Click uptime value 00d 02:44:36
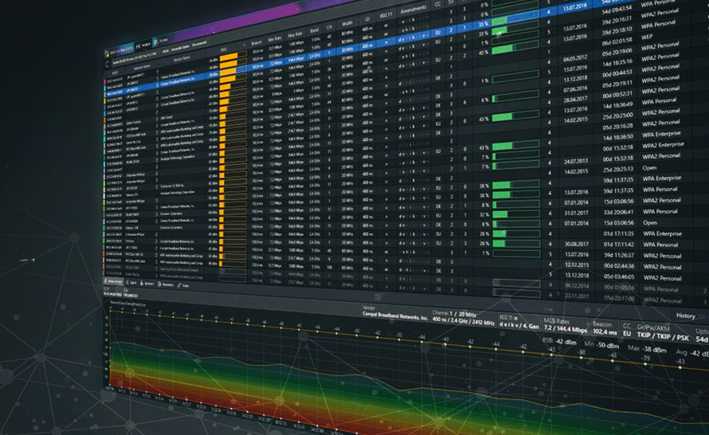Image resolution: width=709 pixels, height=435 pixels. 618,265
